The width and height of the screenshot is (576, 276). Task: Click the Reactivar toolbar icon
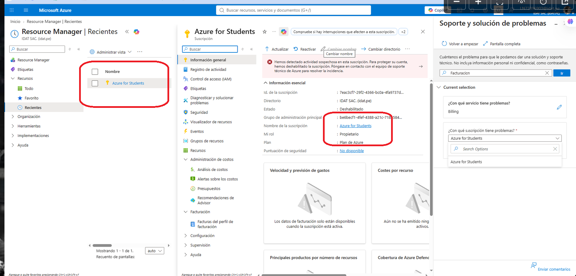296,49
